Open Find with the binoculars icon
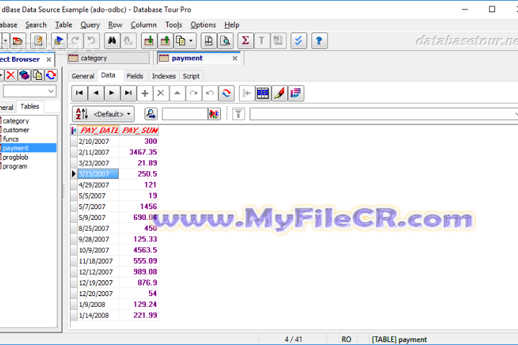 point(112,41)
